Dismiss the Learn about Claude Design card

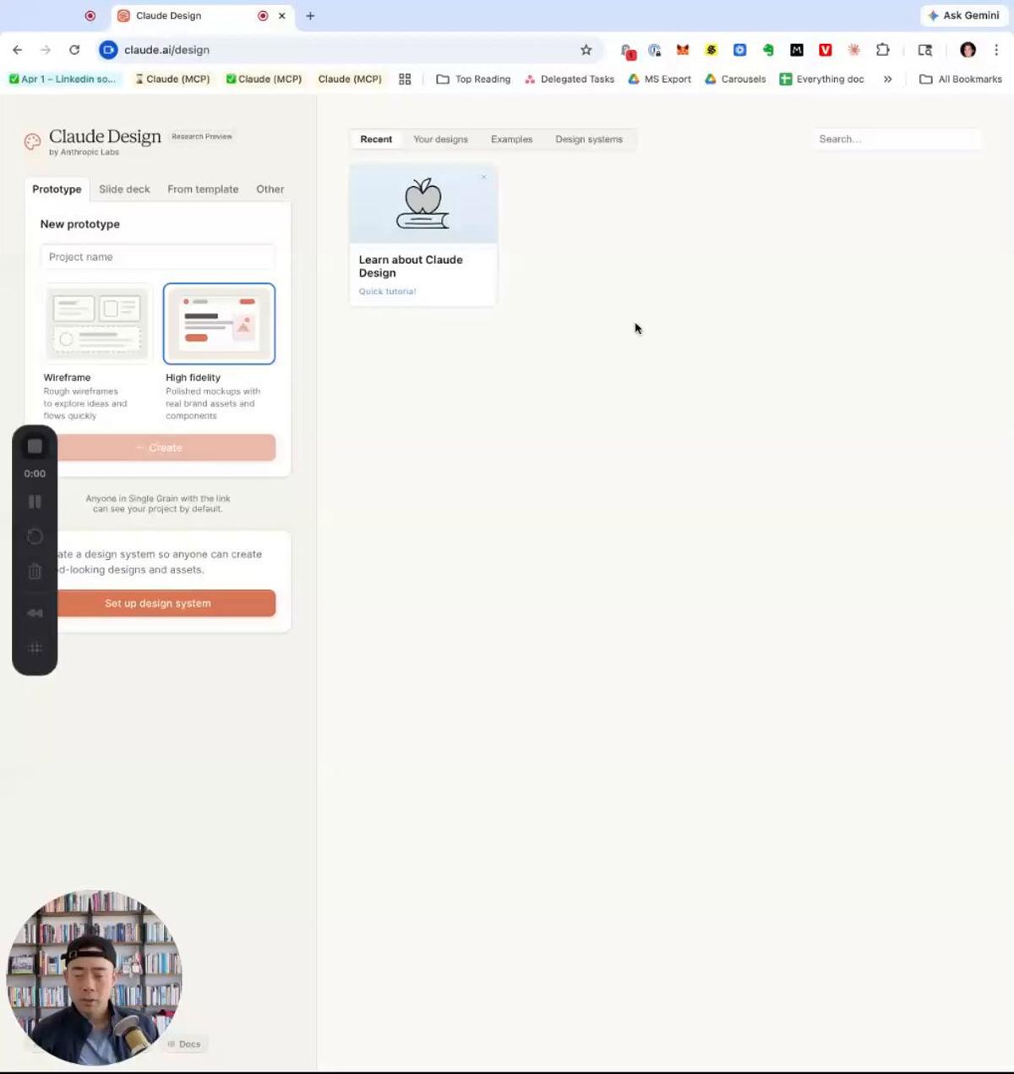tap(483, 178)
